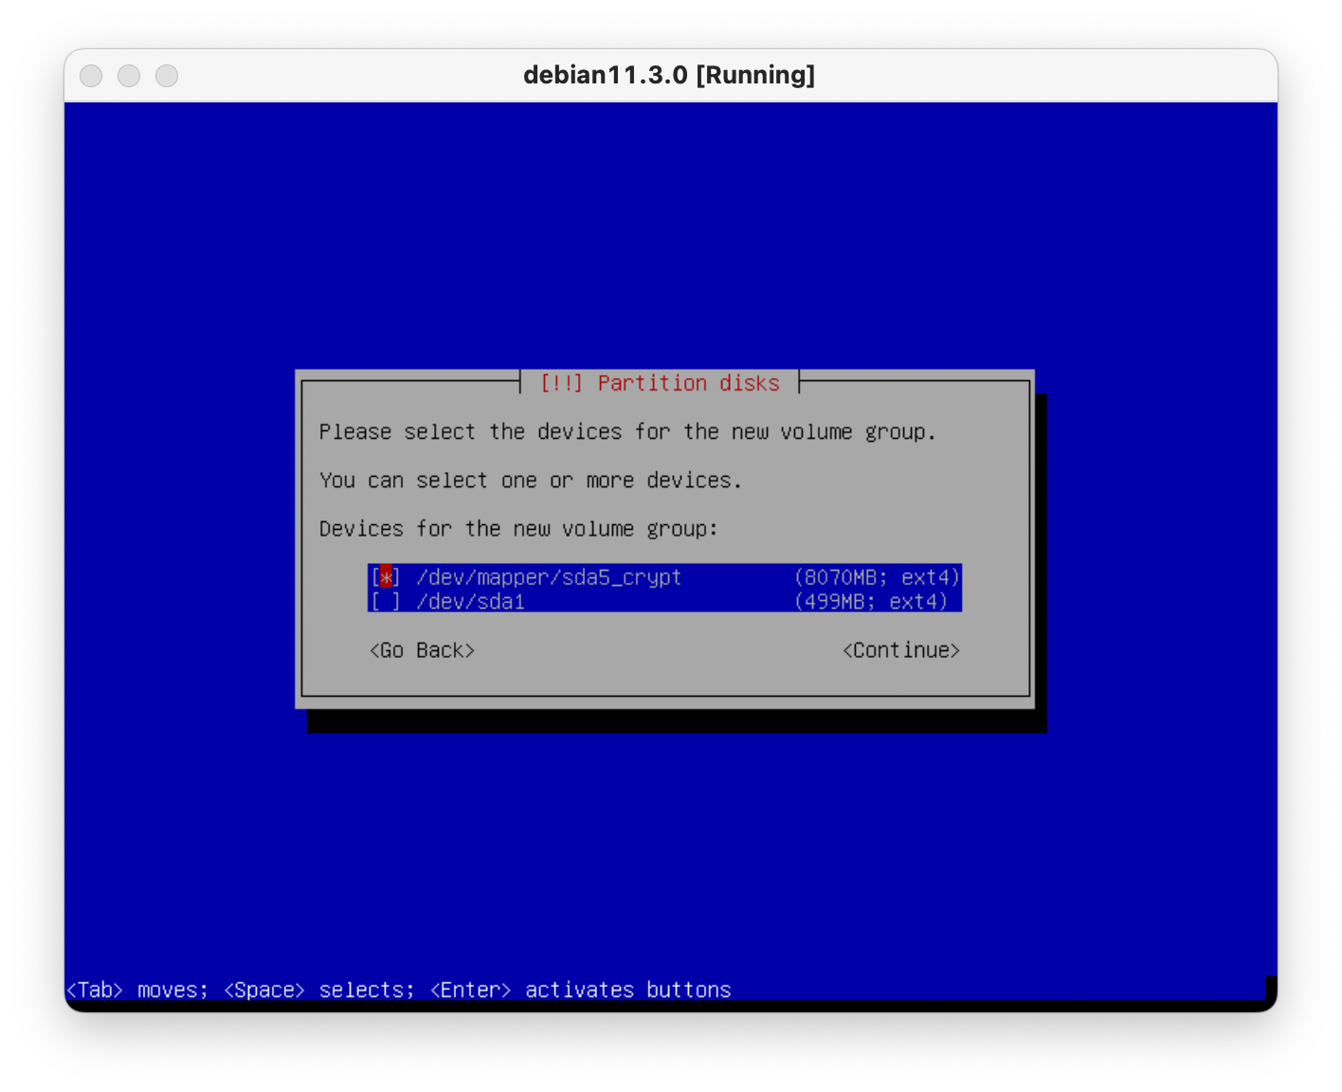Select the /dev/mapper/sda5_crypt device name
The width and height of the screenshot is (1342, 1092).
tap(549, 577)
